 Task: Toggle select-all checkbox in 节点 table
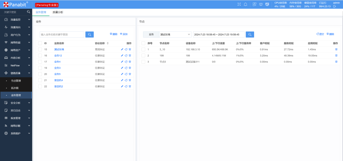pyautogui.click(x=143, y=43)
